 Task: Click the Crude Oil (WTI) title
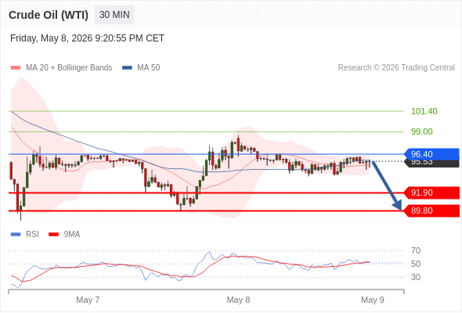pyautogui.click(x=49, y=15)
